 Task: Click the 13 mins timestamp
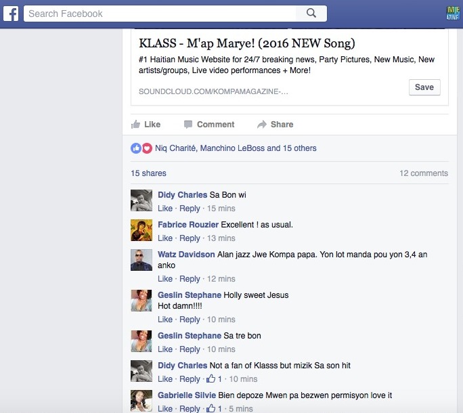(x=221, y=238)
